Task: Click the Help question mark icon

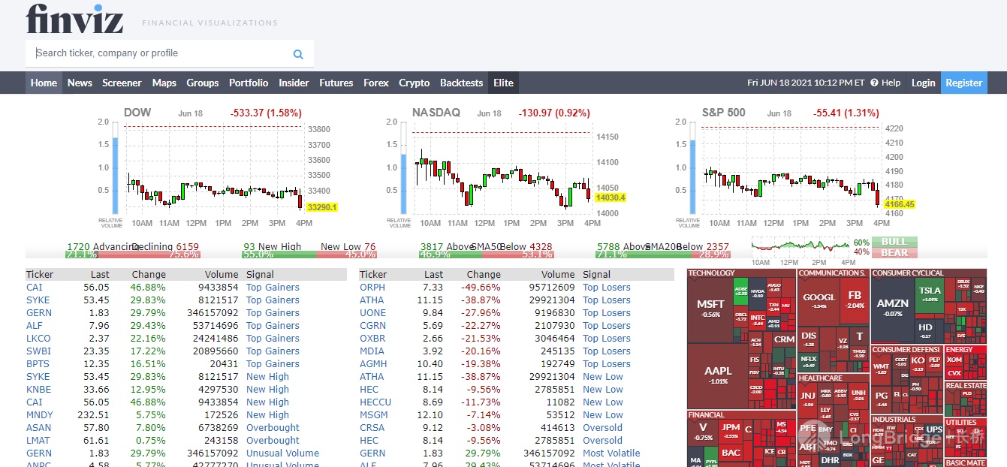Action: (875, 83)
